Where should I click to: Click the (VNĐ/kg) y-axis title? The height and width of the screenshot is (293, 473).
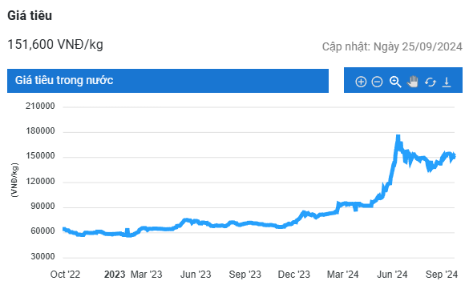tap(14, 180)
